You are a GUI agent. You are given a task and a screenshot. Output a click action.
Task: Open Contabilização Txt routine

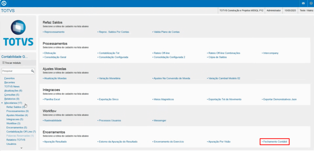click(x=109, y=53)
